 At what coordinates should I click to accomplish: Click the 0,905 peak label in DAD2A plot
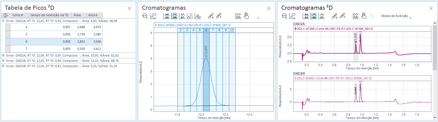click(x=356, y=37)
